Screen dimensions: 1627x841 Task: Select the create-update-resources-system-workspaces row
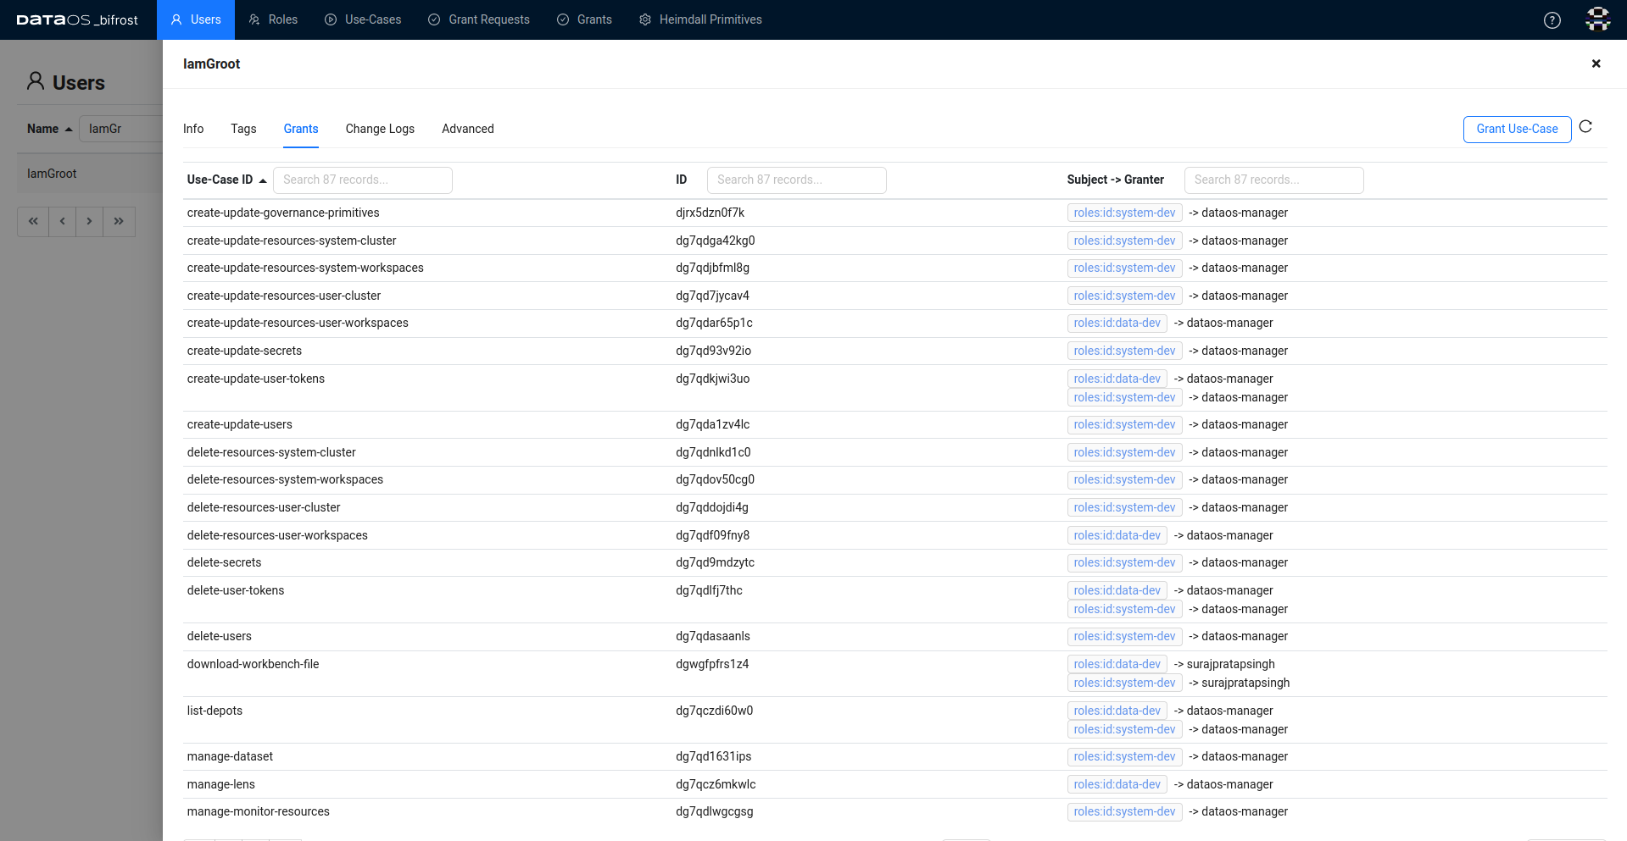pos(894,268)
